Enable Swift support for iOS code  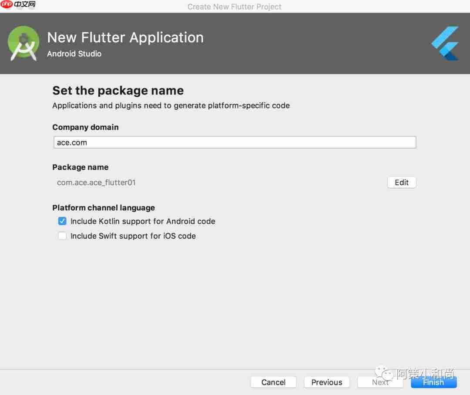(x=62, y=236)
